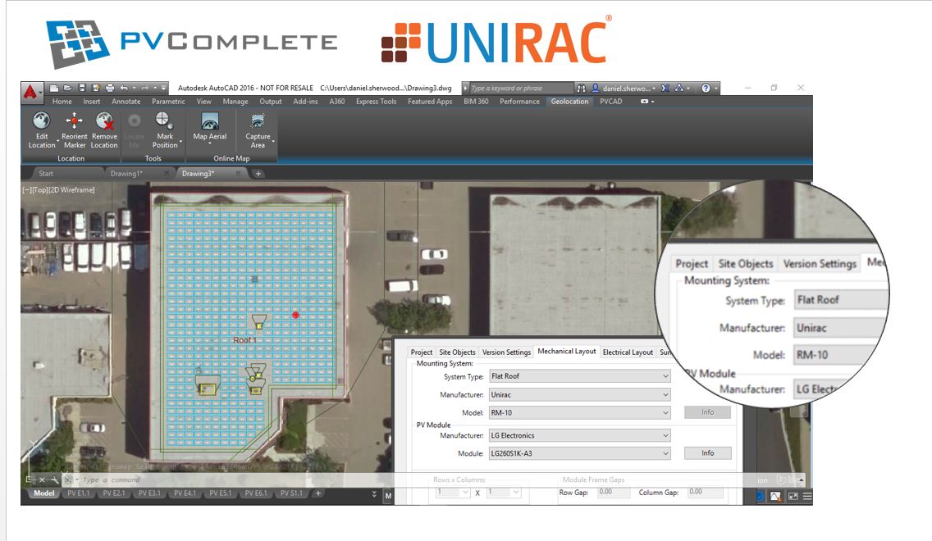Open the AutoCAD application menu button
932x541 pixels.
[x=31, y=92]
